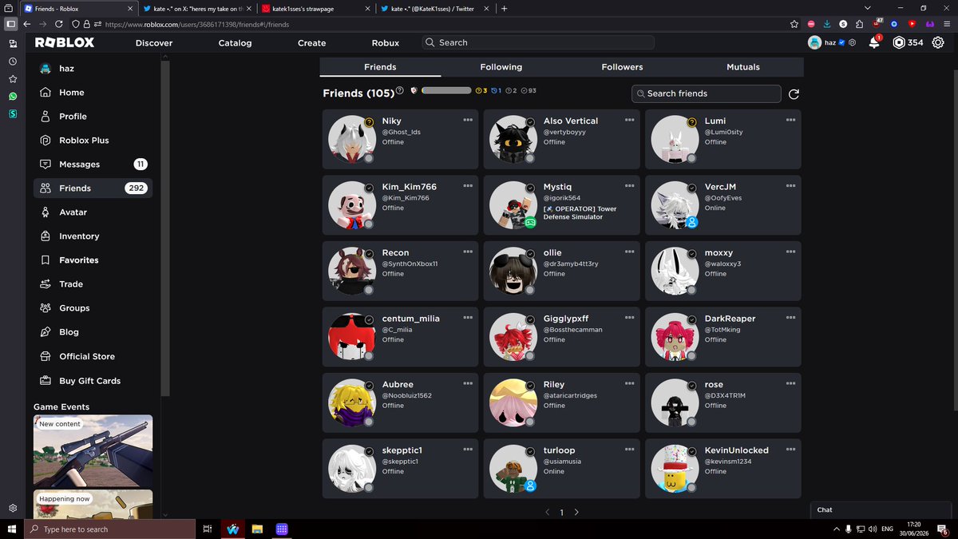Open the Roblox settings gear icon

tap(938, 42)
